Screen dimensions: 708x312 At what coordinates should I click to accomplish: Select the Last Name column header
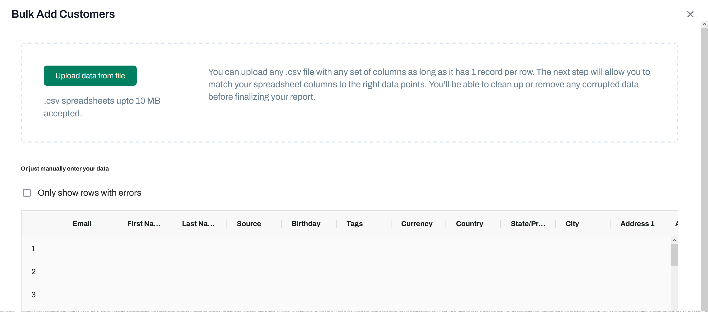198,223
